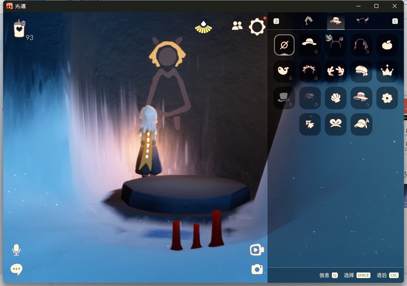407x286 pixels.
Task: Click the 光遇 window title icon
Action: click(10, 6)
